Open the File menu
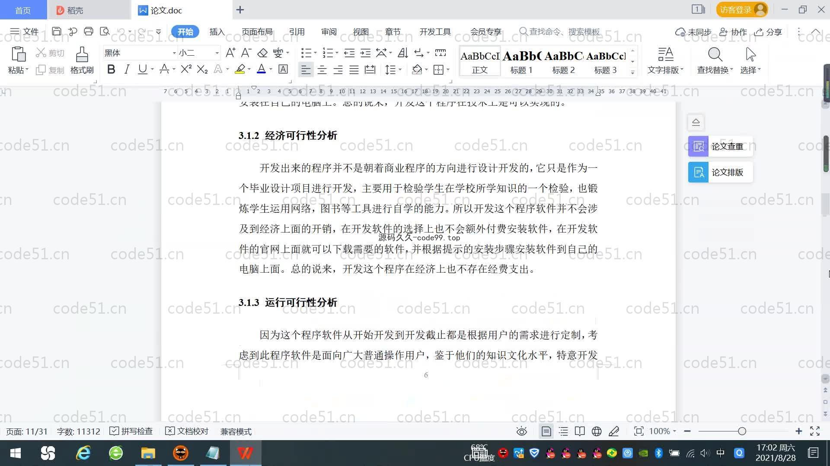 24,31
